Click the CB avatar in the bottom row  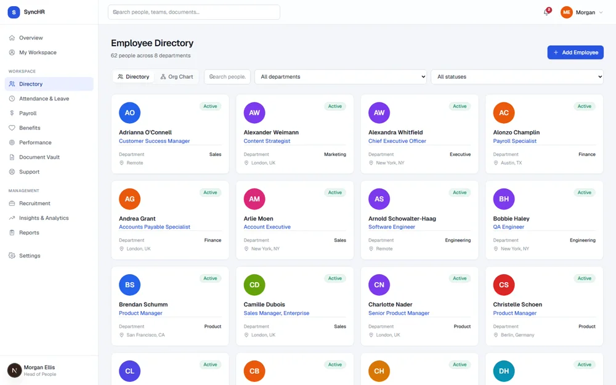pyautogui.click(x=254, y=371)
